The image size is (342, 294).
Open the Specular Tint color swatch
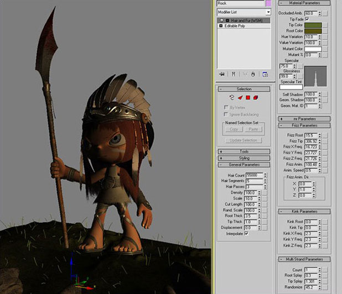pyautogui.click(x=291, y=87)
